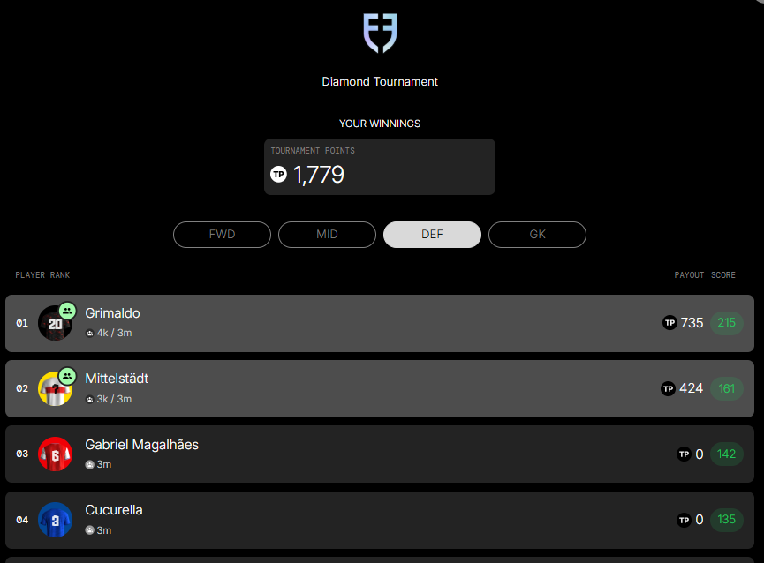The width and height of the screenshot is (764, 563).
Task: Open Cucurella's blue jersey avatar
Action: [x=55, y=520]
